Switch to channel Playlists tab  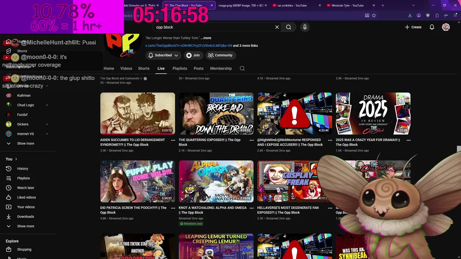pos(180,68)
